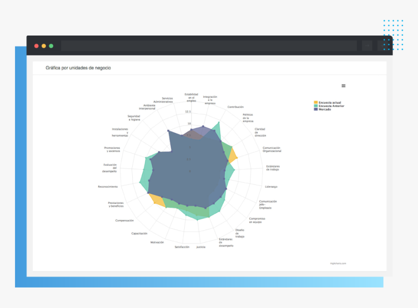This screenshot has height=308, width=418.
Task: Select Encuesta actual point at Comunicación Organizacional
Action: tap(236, 158)
